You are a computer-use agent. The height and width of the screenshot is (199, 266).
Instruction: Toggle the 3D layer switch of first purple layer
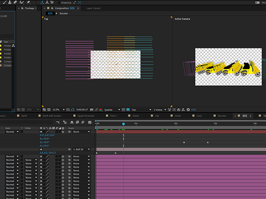[63, 157]
